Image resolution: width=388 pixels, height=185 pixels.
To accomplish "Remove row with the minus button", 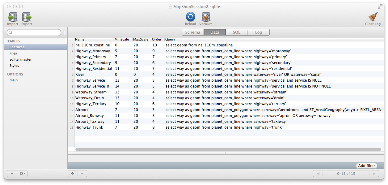I will [82, 174].
